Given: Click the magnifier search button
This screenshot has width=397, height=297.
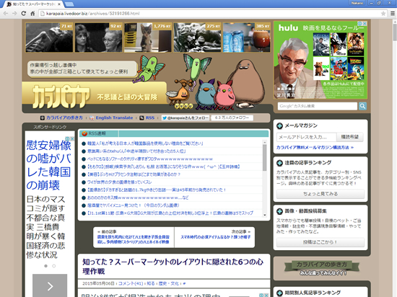Looking at the screenshot, I should pyautogui.click(x=362, y=106).
